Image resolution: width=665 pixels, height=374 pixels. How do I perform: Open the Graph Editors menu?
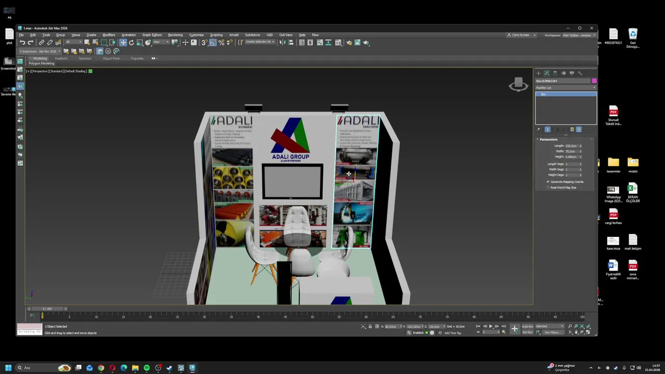pyautogui.click(x=152, y=35)
